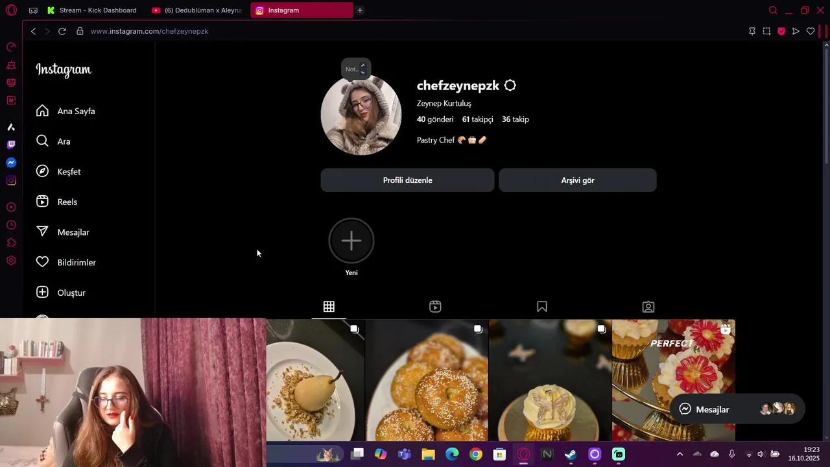Open the 61 takipçi followers list
The width and height of the screenshot is (830, 467).
click(477, 119)
